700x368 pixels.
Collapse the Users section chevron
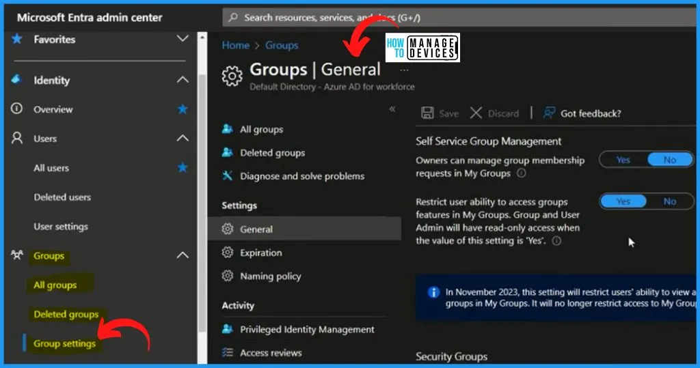click(183, 139)
